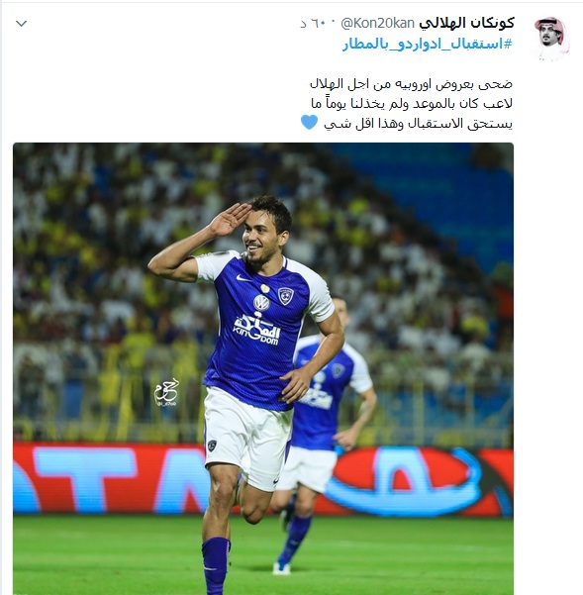Screen dimensions: 583x595
Task: Open the tweet options chevron menu
Action: click(x=21, y=24)
